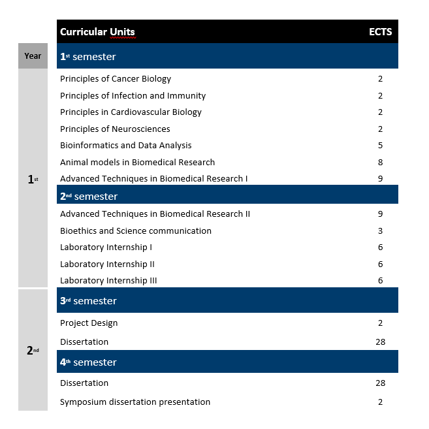This screenshot has width=429, height=429.
Task: Click the Year label cell
Action: (x=33, y=56)
